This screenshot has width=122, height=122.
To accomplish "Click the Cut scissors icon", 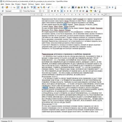I will 38,7.
